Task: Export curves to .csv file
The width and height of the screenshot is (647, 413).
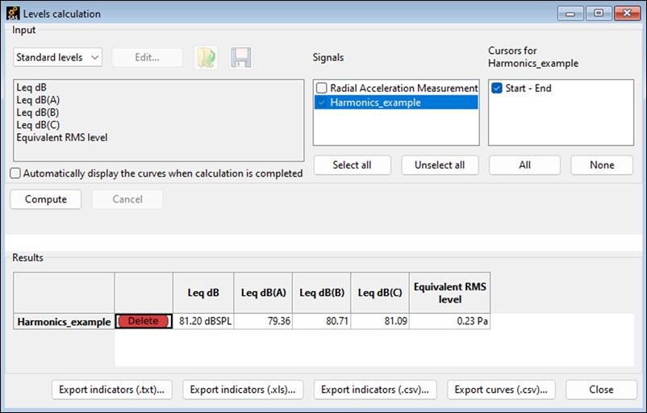Action: click(501, 390)
